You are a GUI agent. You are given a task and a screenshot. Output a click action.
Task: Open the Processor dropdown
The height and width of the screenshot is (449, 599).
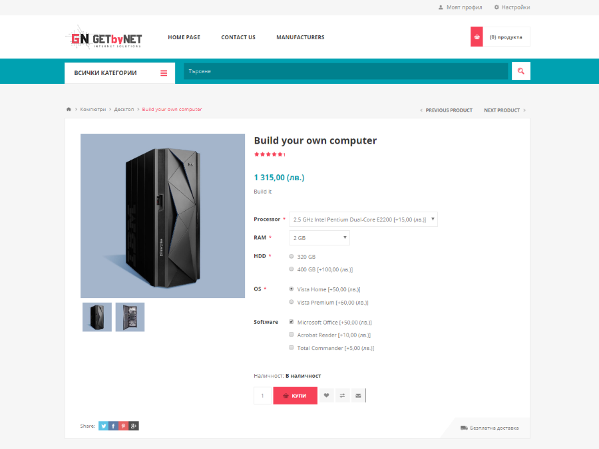tap(363, 219)
